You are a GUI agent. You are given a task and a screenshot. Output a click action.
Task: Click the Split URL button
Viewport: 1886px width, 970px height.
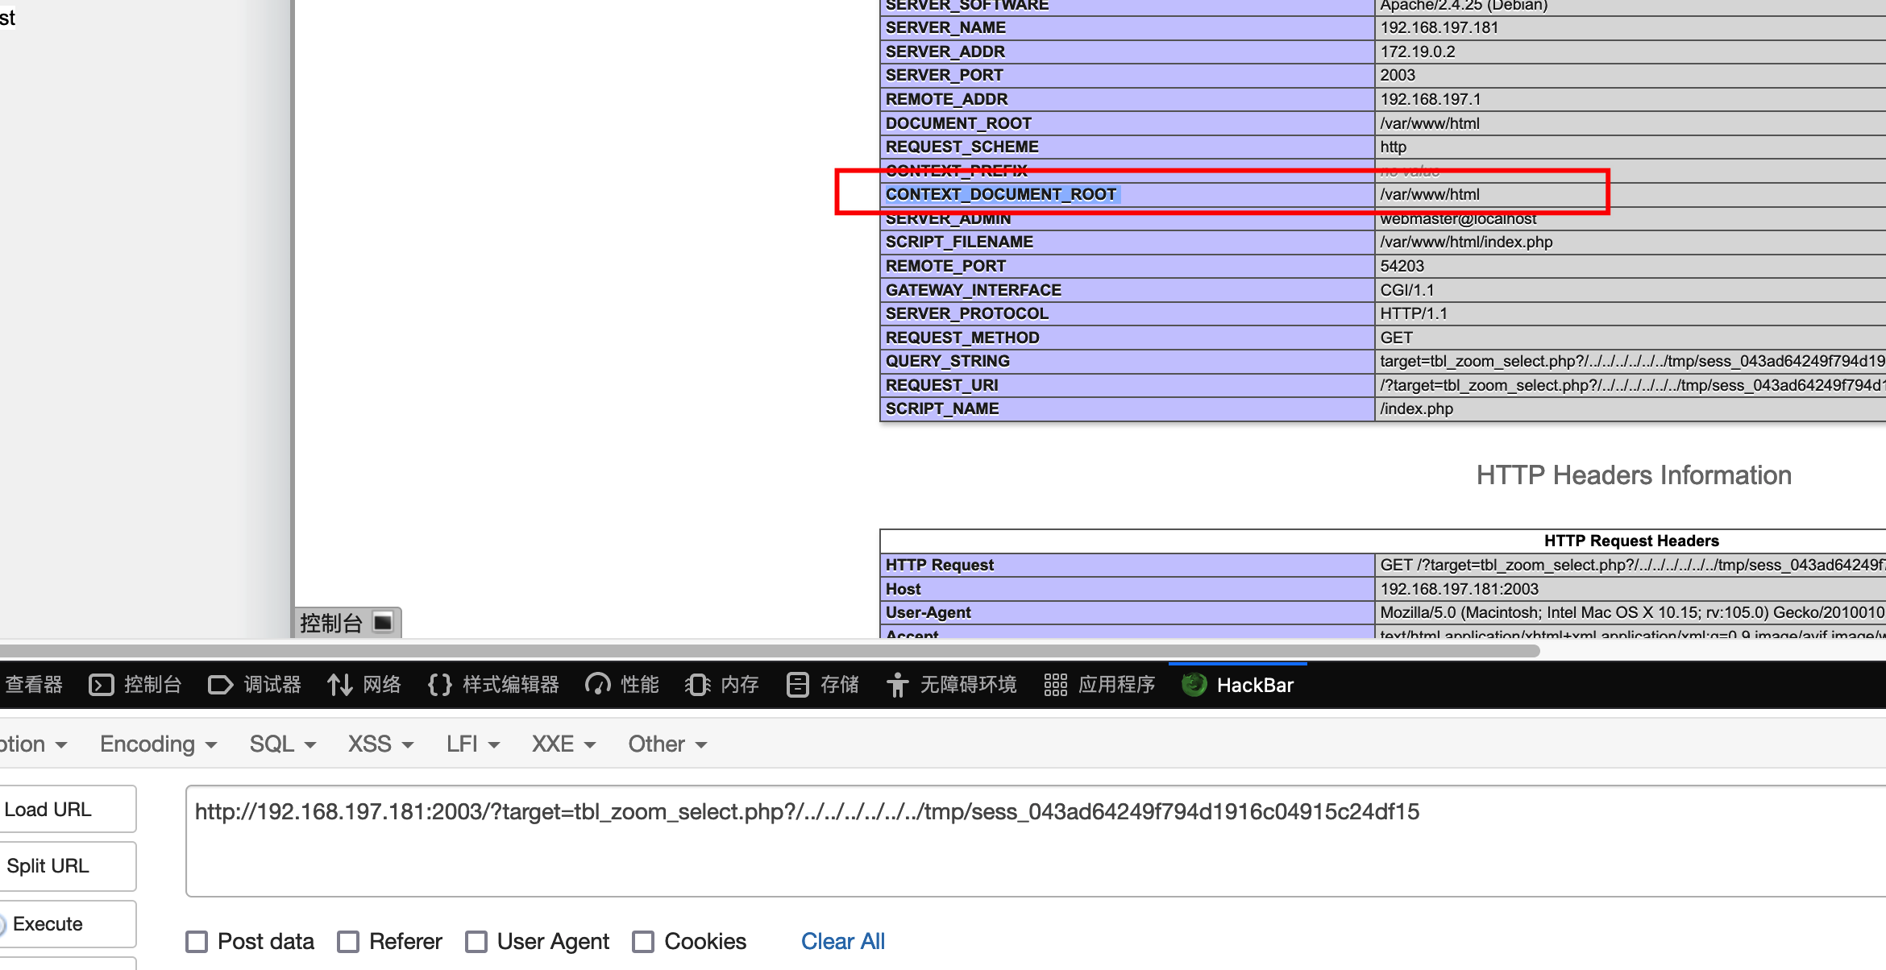68,866
